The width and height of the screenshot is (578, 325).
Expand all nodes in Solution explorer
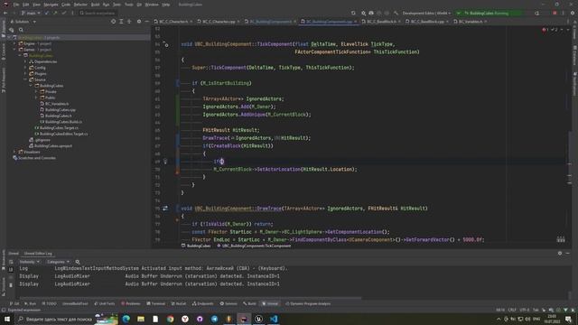tap(121, 22)
